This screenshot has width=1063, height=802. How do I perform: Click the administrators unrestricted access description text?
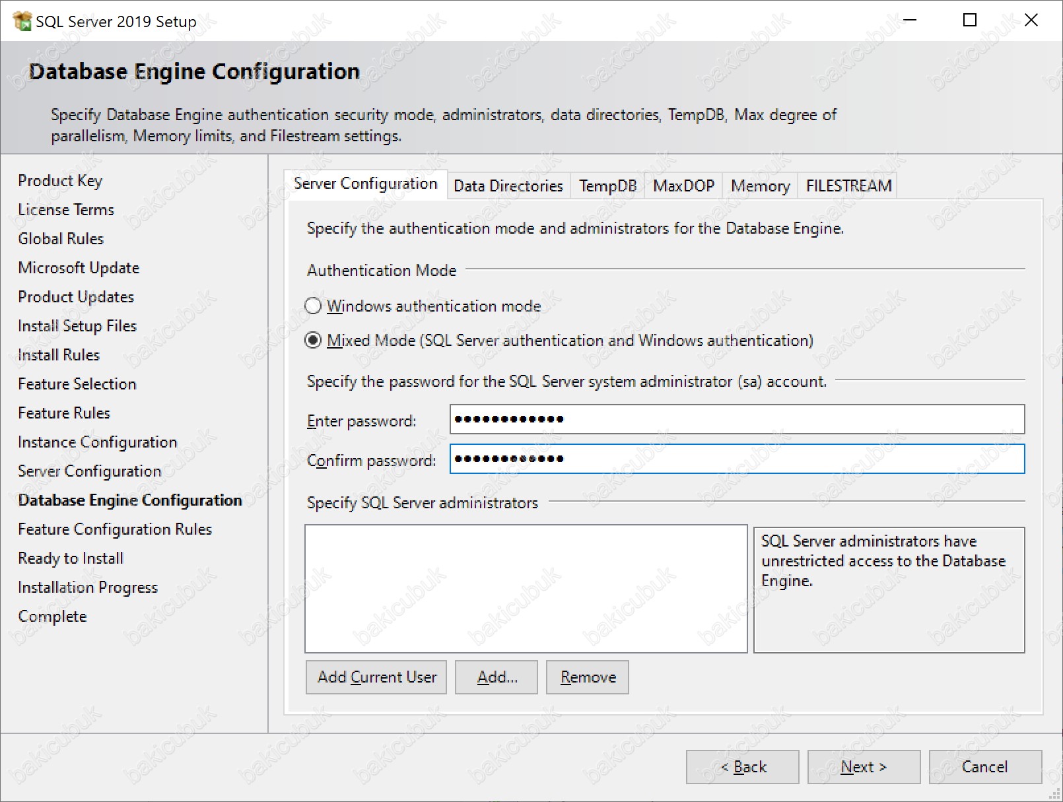pos(883,561)
